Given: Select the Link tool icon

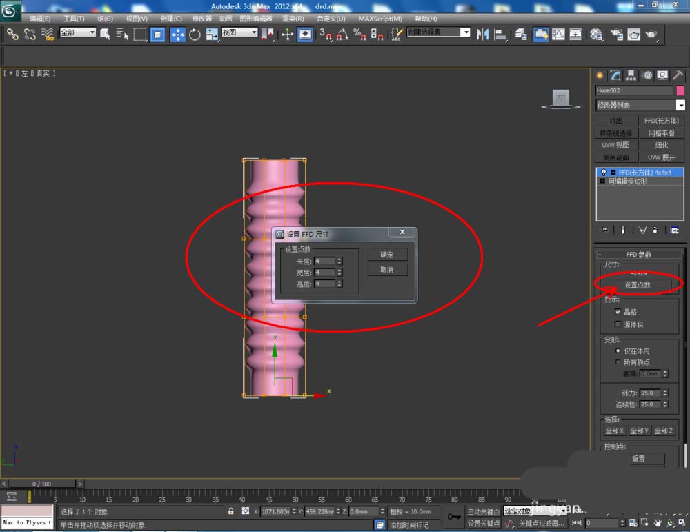Looking at the screenshot, I should click(x=12, y=34).
